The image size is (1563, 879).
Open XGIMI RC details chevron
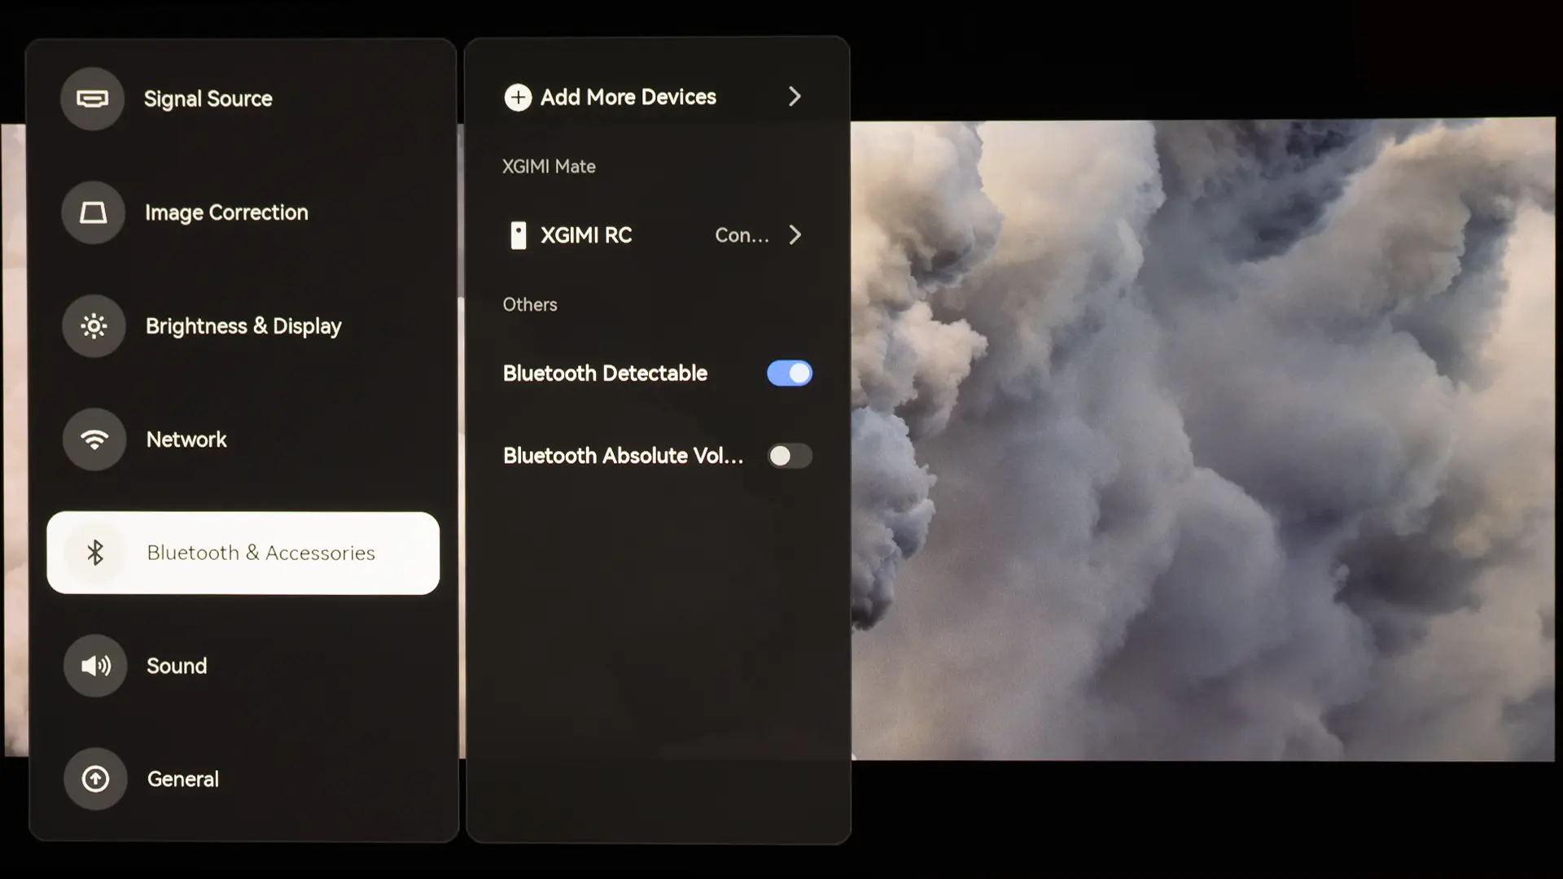pyautogui.click(x=795, y=235)
